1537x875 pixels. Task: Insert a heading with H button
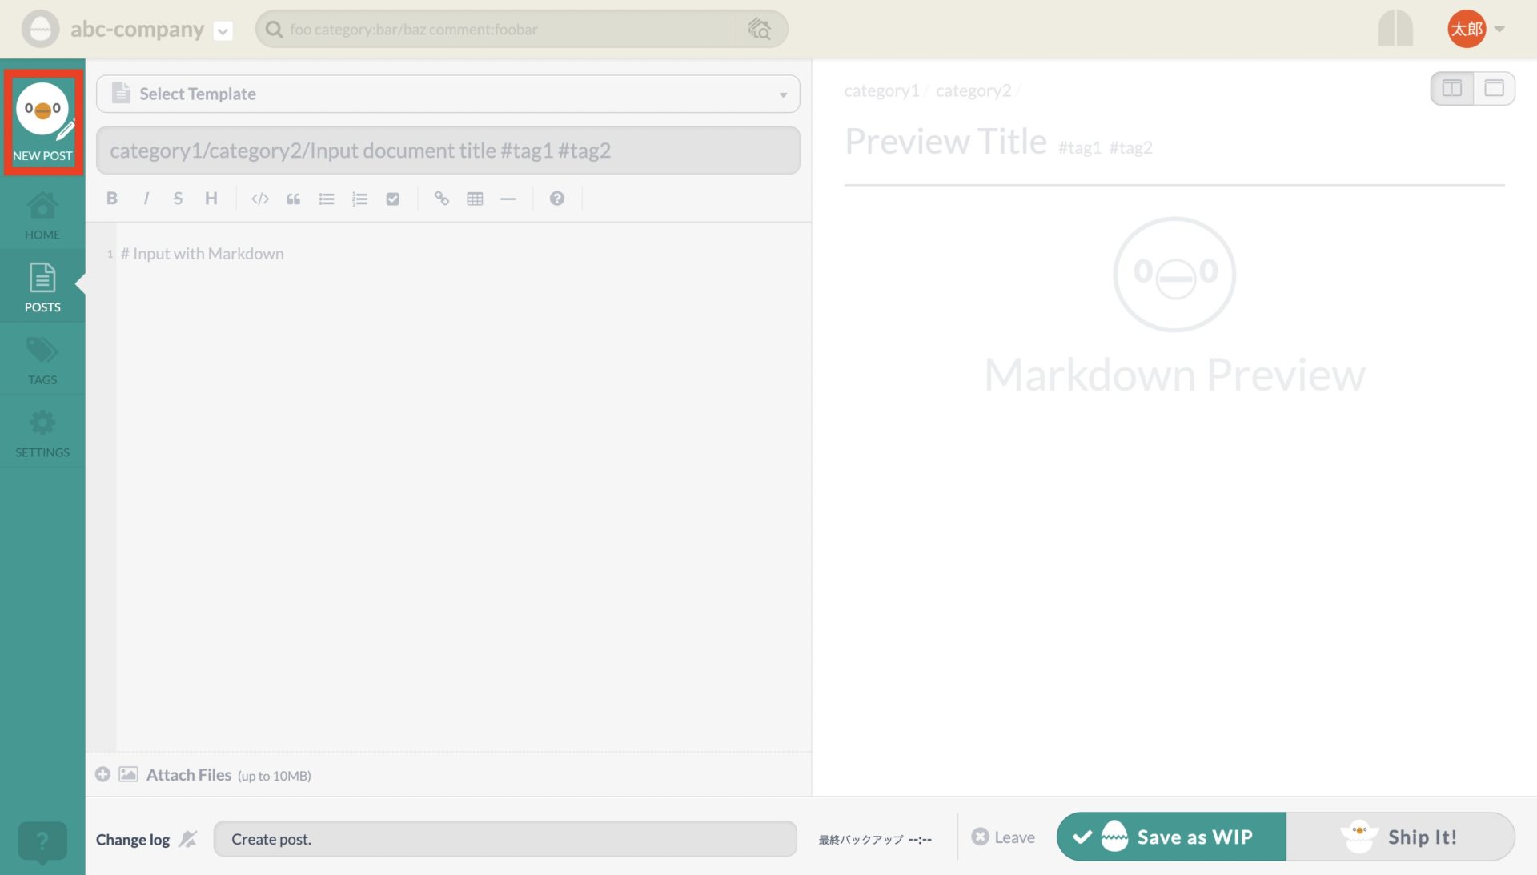pos(211,199)
